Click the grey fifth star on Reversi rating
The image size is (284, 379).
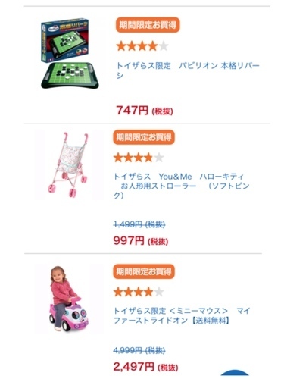[x=164, y=46]
